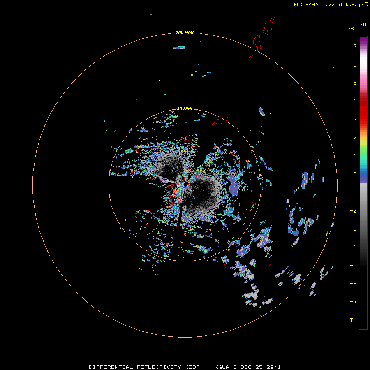Click the red island outline north of 50 NMI ring
This screenshot has height=370, width=370.
(220, 120)
